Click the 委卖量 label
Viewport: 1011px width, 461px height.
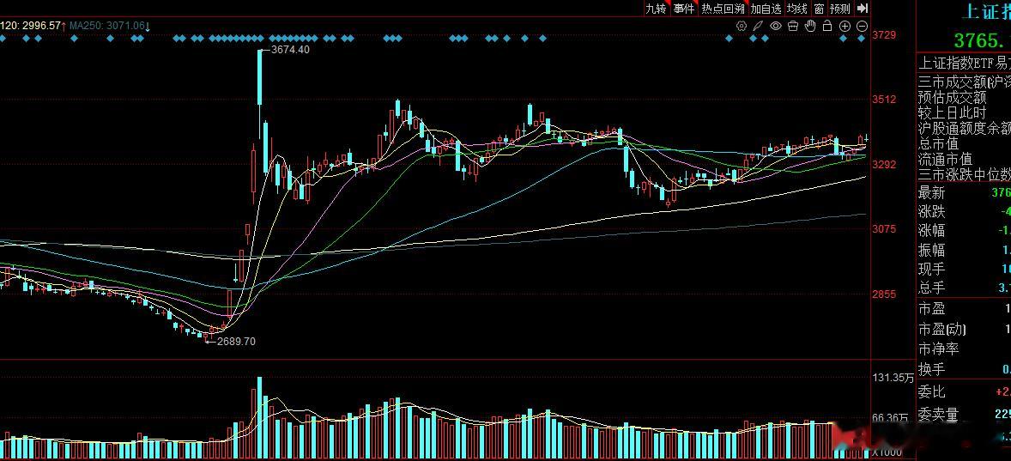point(938,413)
